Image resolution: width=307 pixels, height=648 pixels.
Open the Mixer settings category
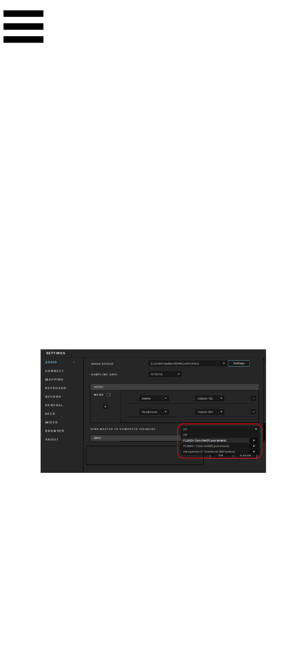(x=51, y=422)
